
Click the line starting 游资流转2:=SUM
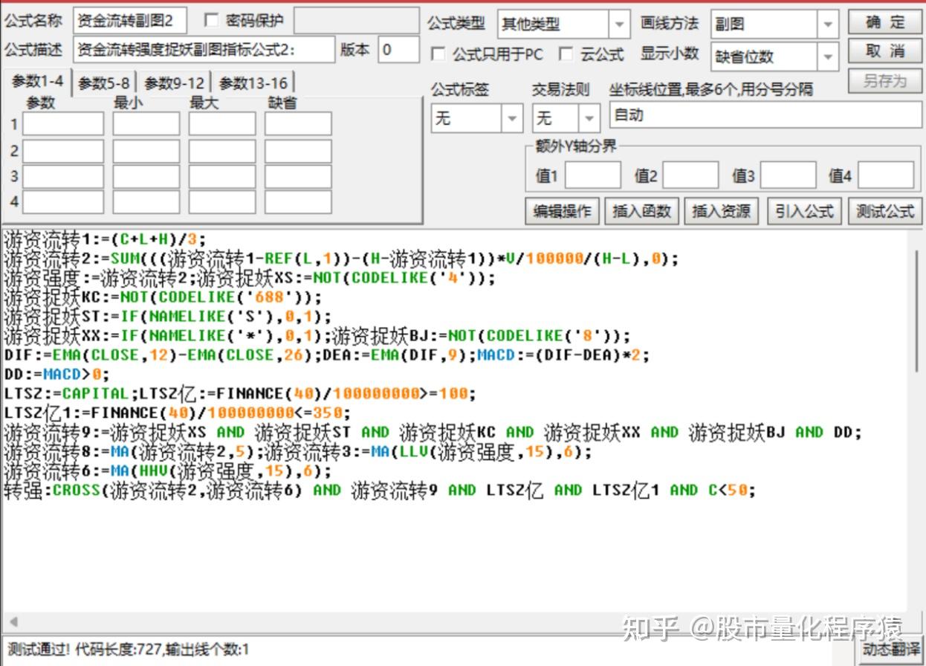[341, 258]
